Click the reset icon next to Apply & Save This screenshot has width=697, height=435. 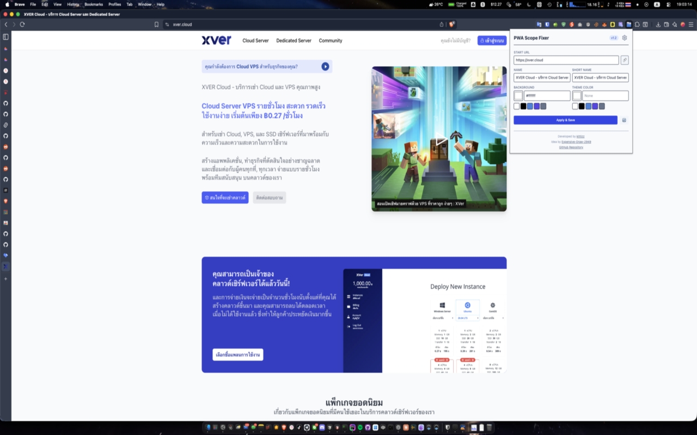click(x=624, y=120)
